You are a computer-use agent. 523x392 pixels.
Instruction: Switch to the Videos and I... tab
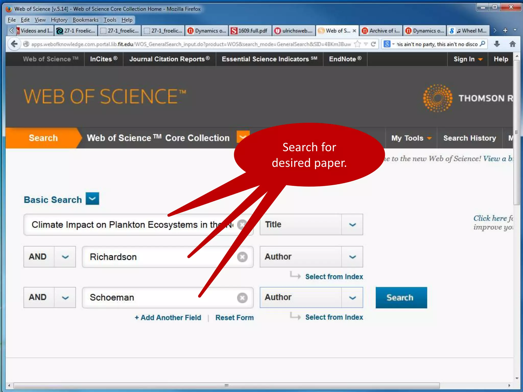tap(34, 31)
